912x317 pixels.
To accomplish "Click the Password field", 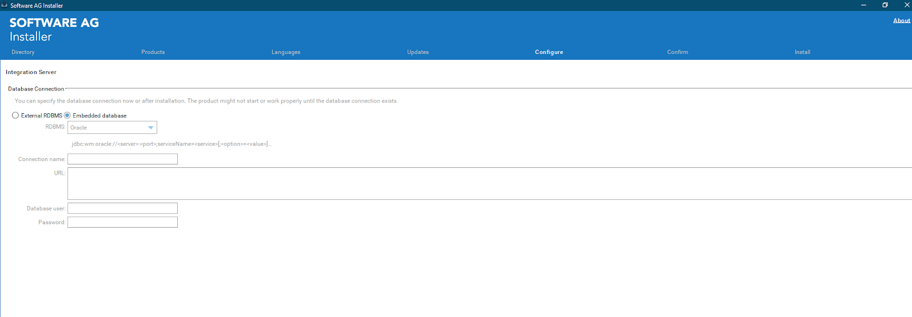I will pos(123,222).
